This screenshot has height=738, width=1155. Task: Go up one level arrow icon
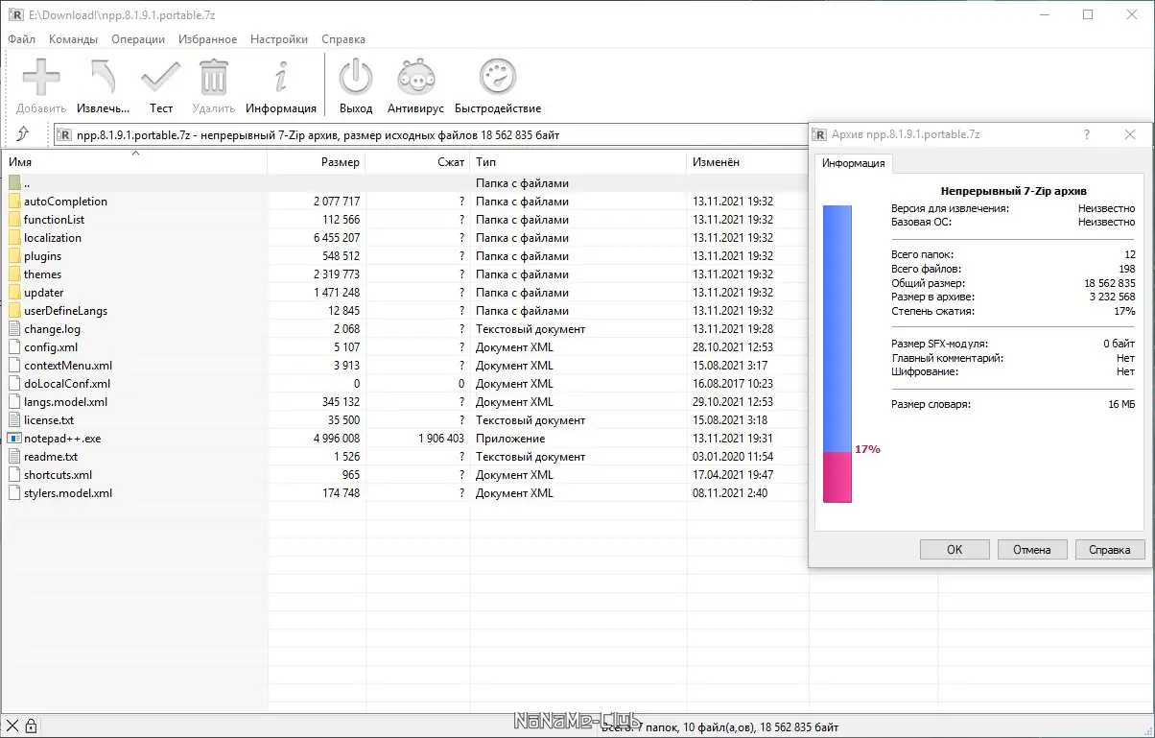(x=23, y=134)
